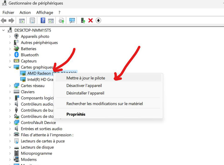The width and height of the screenshot is (224, 165).
Task: Open the Affichage menu
Action: click(44, 12)
